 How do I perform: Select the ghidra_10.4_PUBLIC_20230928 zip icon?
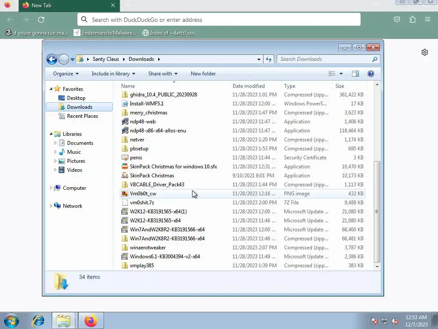[125, 95]
